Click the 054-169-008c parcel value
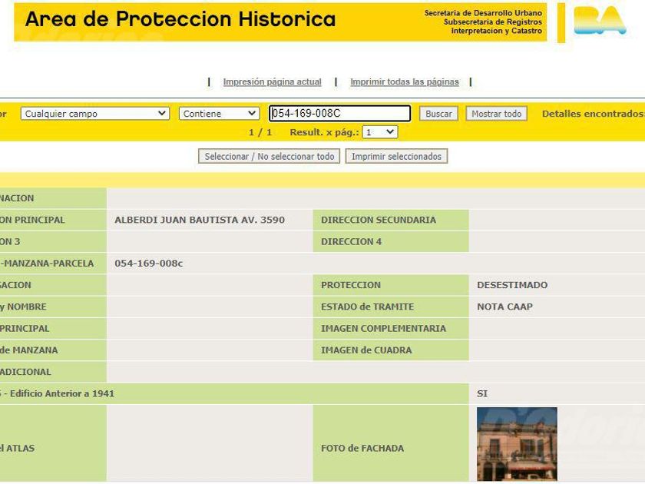645x484 pixels. 148,264
